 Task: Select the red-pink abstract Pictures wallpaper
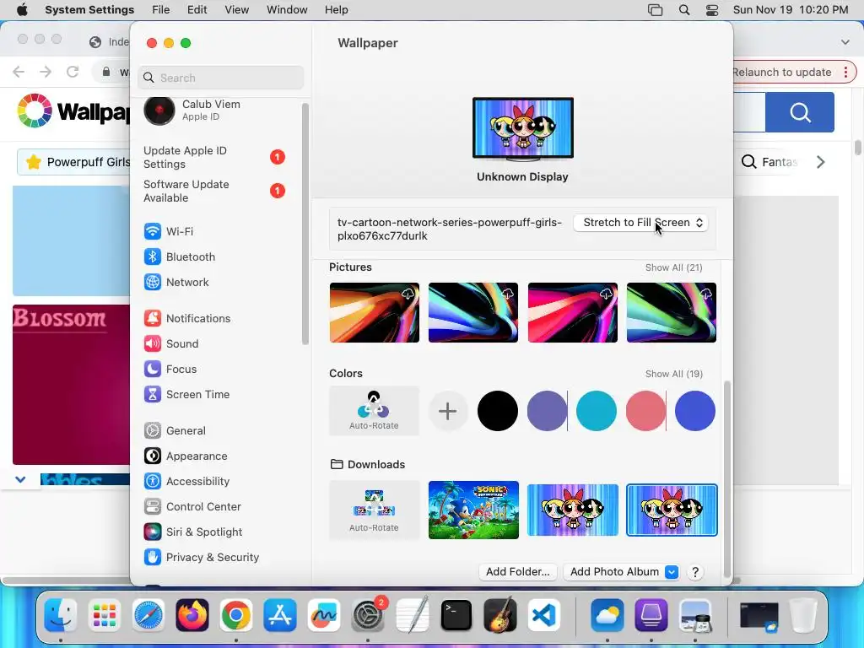click(573, 312)
